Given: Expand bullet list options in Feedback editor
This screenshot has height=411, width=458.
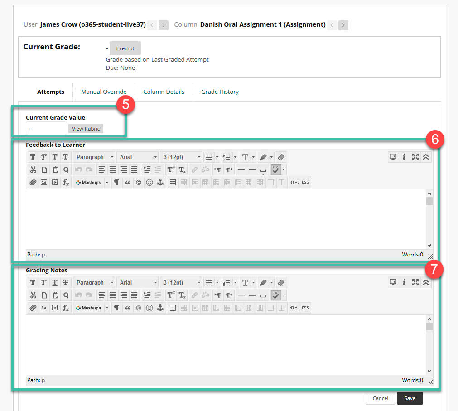Looking at the screenshot, I should click(217, 157).
